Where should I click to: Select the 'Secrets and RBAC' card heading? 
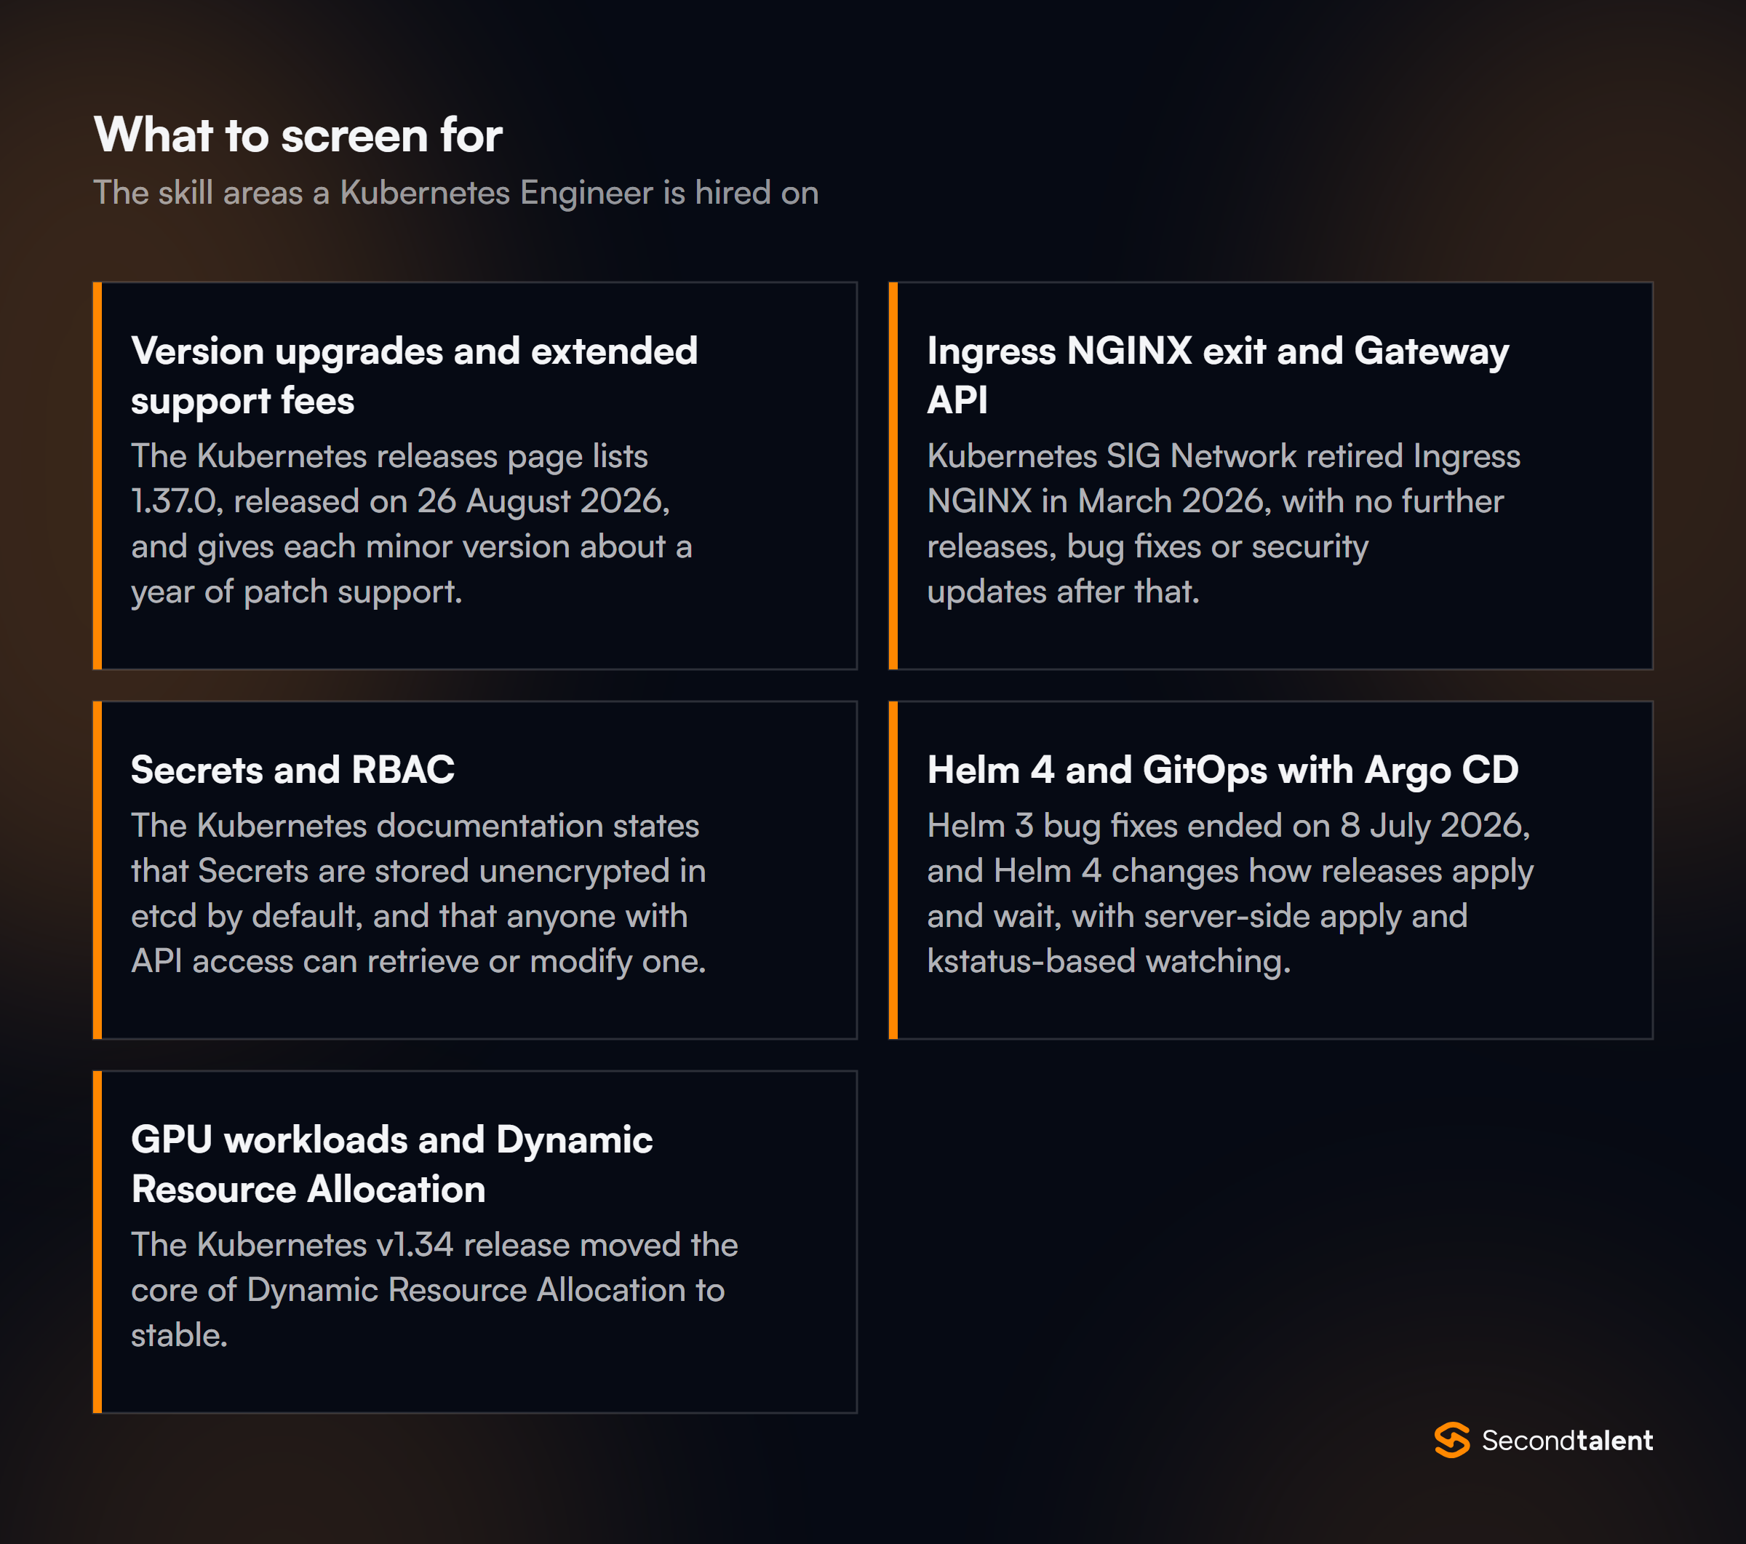pyautogui.click(x=292, y=770)
